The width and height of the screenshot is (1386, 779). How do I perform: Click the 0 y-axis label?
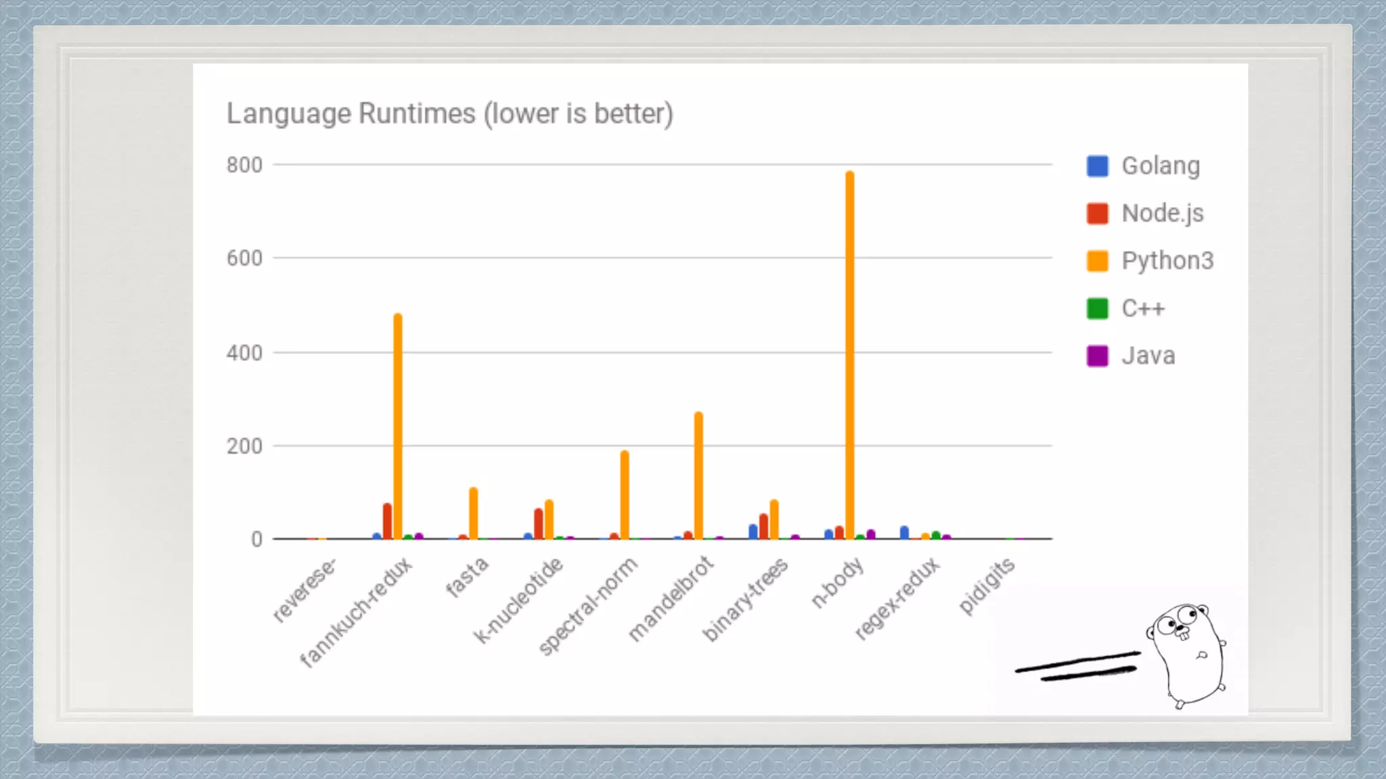click(256, 540)
